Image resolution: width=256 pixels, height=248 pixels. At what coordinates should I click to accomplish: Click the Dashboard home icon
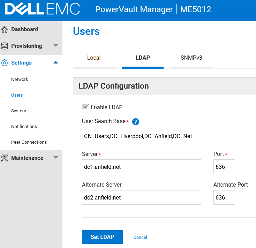(x=5, y=29)
